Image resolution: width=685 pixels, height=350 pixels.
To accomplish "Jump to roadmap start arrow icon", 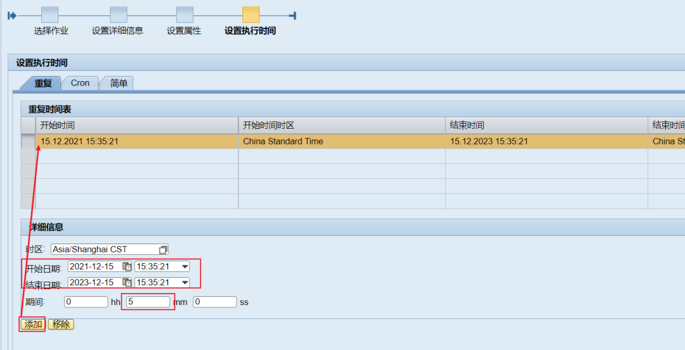I will (x=12, y=16).
